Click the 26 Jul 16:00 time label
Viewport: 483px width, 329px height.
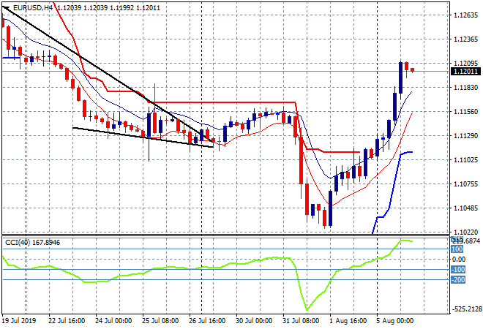coord(207,321)
